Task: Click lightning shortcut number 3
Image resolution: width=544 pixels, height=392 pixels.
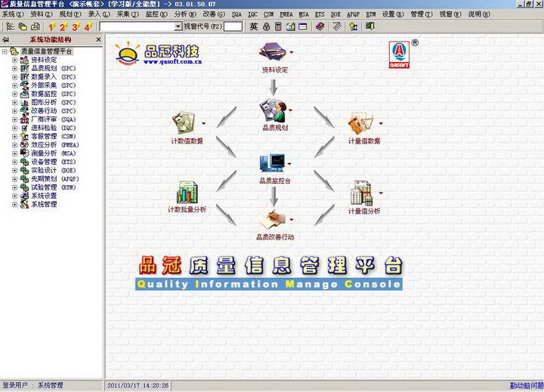Action: [76, 26]
